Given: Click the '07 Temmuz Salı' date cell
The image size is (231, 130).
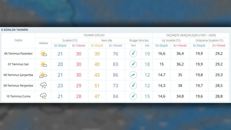Looking at the screenshot, I should 18,64.
